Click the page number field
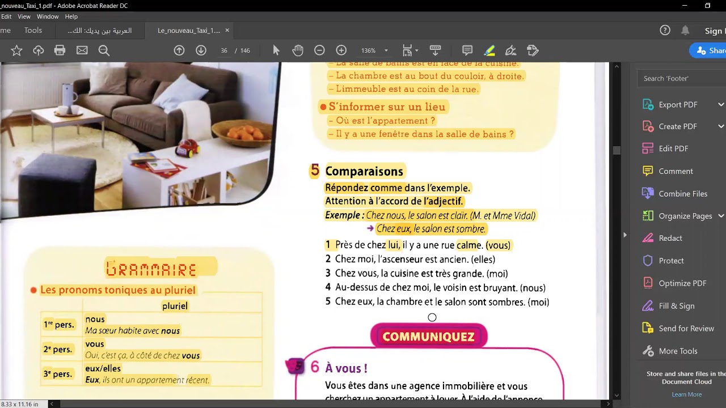726x408 pixels. [x=224, y=50]
